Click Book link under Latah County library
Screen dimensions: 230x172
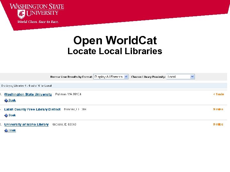[12, 115]
